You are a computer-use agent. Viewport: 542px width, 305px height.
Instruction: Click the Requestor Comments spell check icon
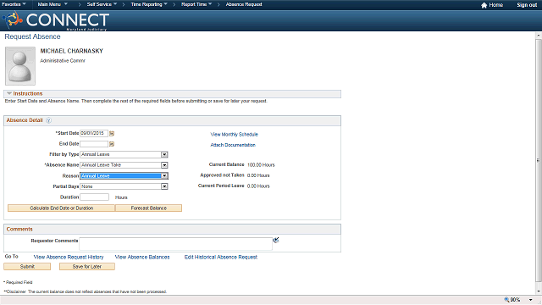[x=275, y=240]
